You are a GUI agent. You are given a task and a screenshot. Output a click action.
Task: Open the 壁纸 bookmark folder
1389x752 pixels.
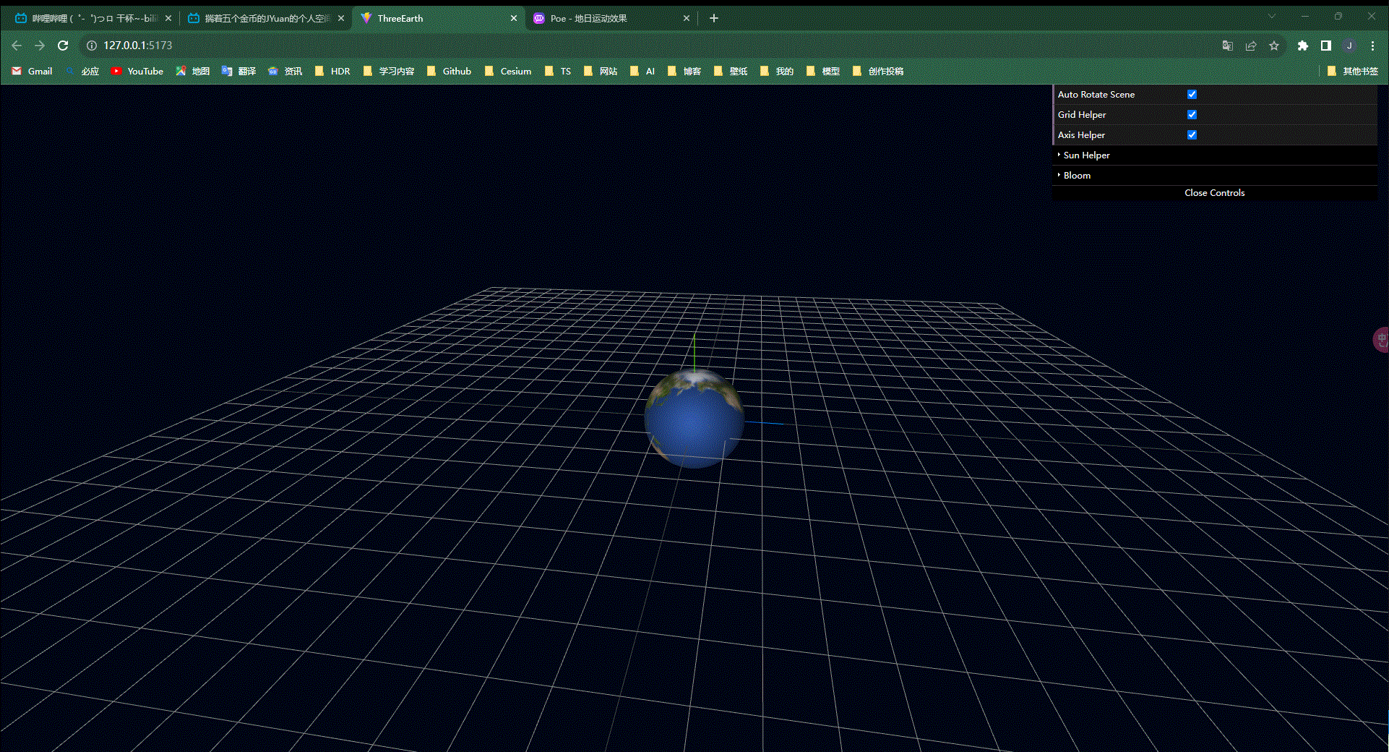pyautogui.click(x=731, y=71)
